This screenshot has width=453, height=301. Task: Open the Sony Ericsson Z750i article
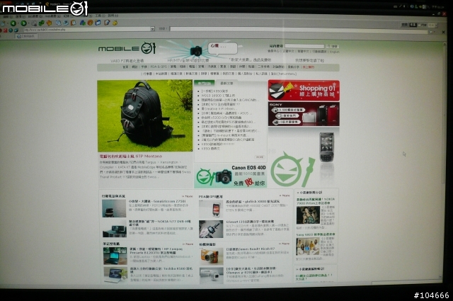click(157, 201)
